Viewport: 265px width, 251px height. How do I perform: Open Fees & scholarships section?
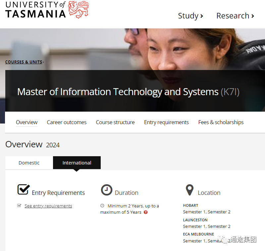pyautogui.click(x=221, y=122)
